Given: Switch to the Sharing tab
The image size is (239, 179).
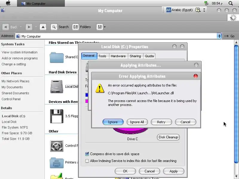Looking at the screenshot, I should (135, 56).
